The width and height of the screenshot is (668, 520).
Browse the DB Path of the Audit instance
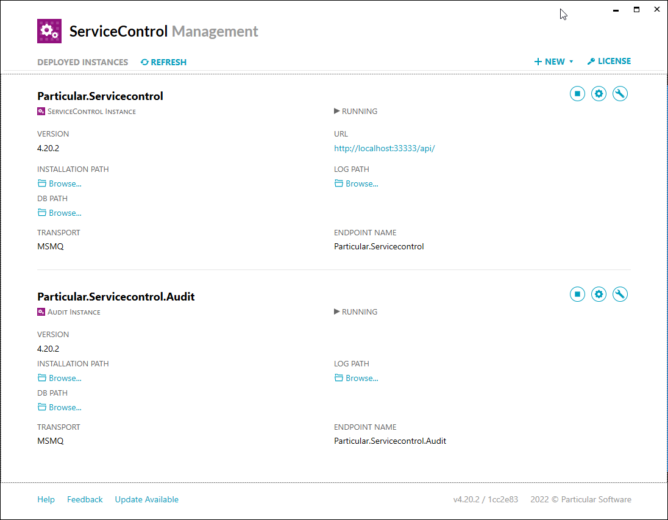[59, 407]
